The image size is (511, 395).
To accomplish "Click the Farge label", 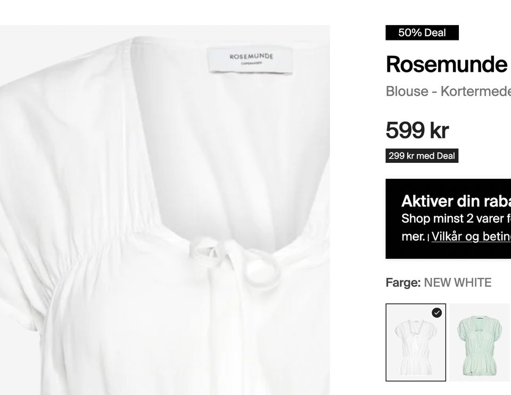I will point(403,283).
